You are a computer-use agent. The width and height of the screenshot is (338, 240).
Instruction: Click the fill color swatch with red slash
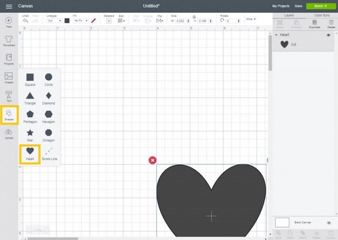tap(93, 21)
